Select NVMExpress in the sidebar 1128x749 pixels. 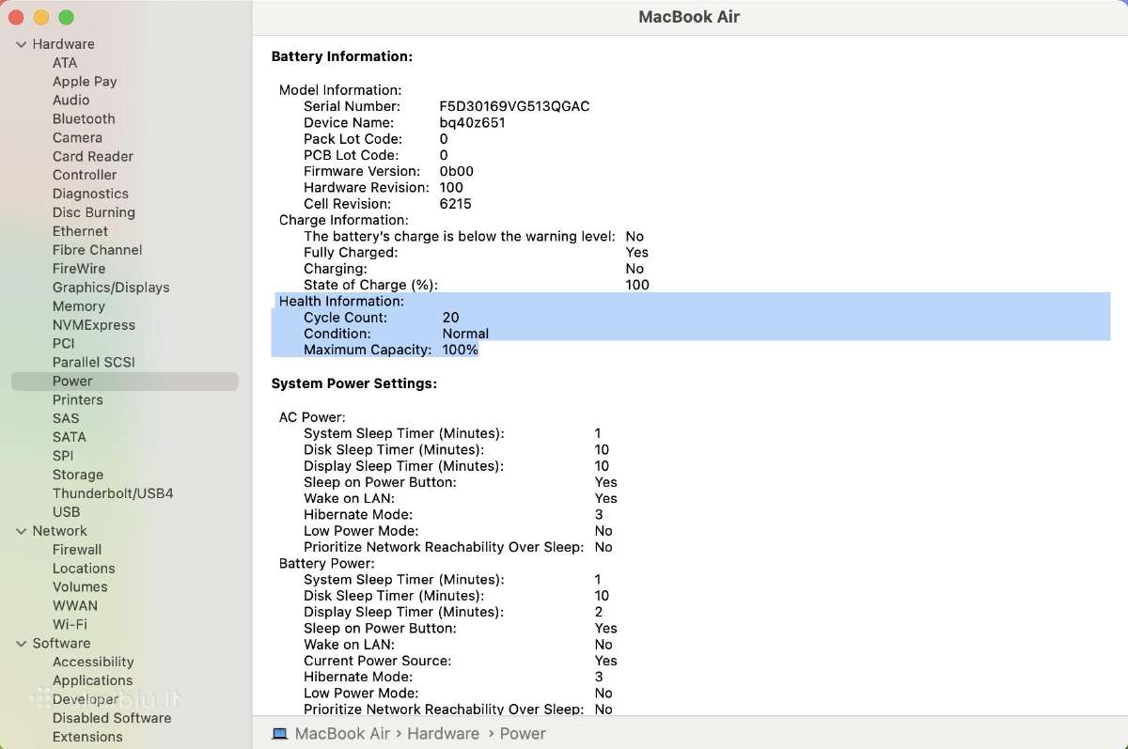94,326
